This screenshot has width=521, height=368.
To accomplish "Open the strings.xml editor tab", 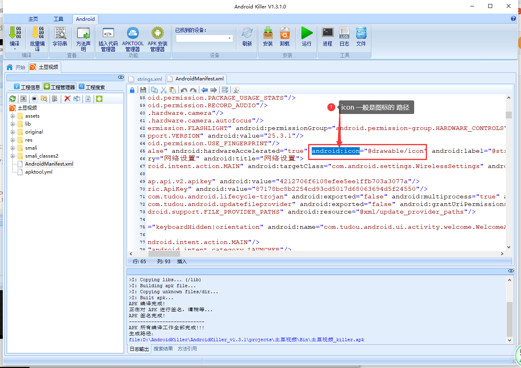I will (x=146, y=79).
